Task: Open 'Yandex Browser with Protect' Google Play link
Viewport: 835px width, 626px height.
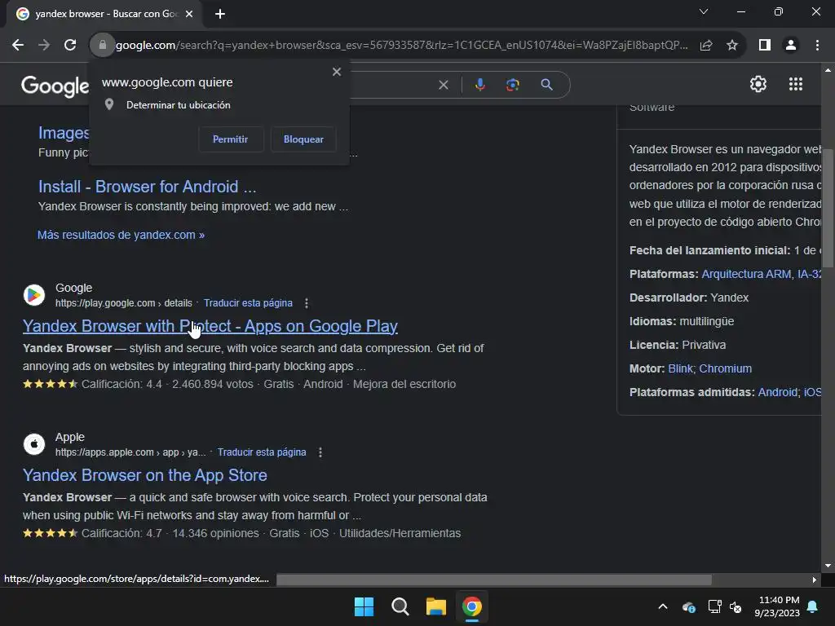Action: (x=210, y=326)
